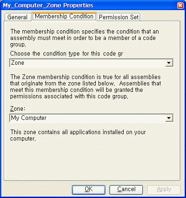This screenshot has width=186, height=198.
Task: Confirm changes with the OK button
Action: point(88,190)
